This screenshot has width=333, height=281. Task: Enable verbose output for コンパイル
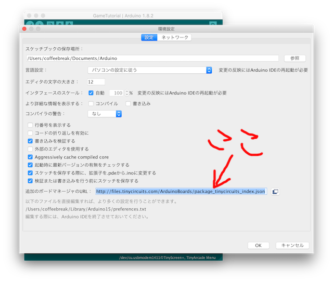[91, 104]
